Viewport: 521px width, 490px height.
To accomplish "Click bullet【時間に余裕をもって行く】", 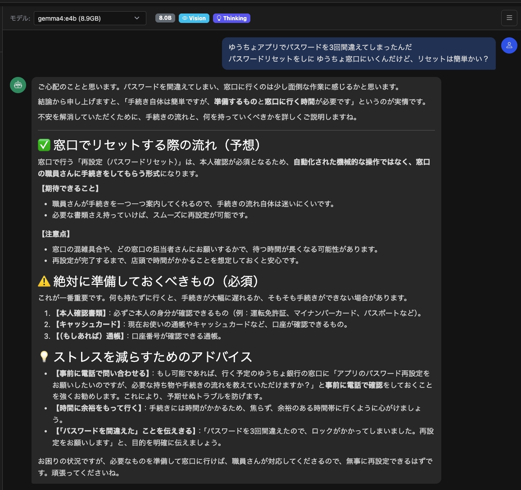I will (x=237, y=414).
